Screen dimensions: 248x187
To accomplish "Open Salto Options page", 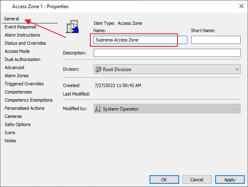I will 17,124.
